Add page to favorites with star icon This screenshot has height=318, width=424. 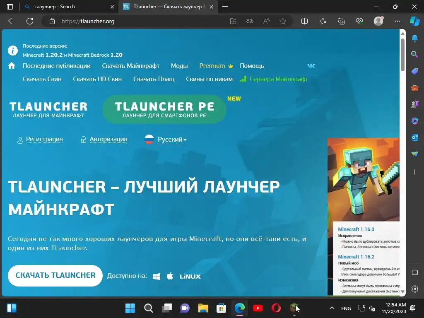click(x=283, y=21)
